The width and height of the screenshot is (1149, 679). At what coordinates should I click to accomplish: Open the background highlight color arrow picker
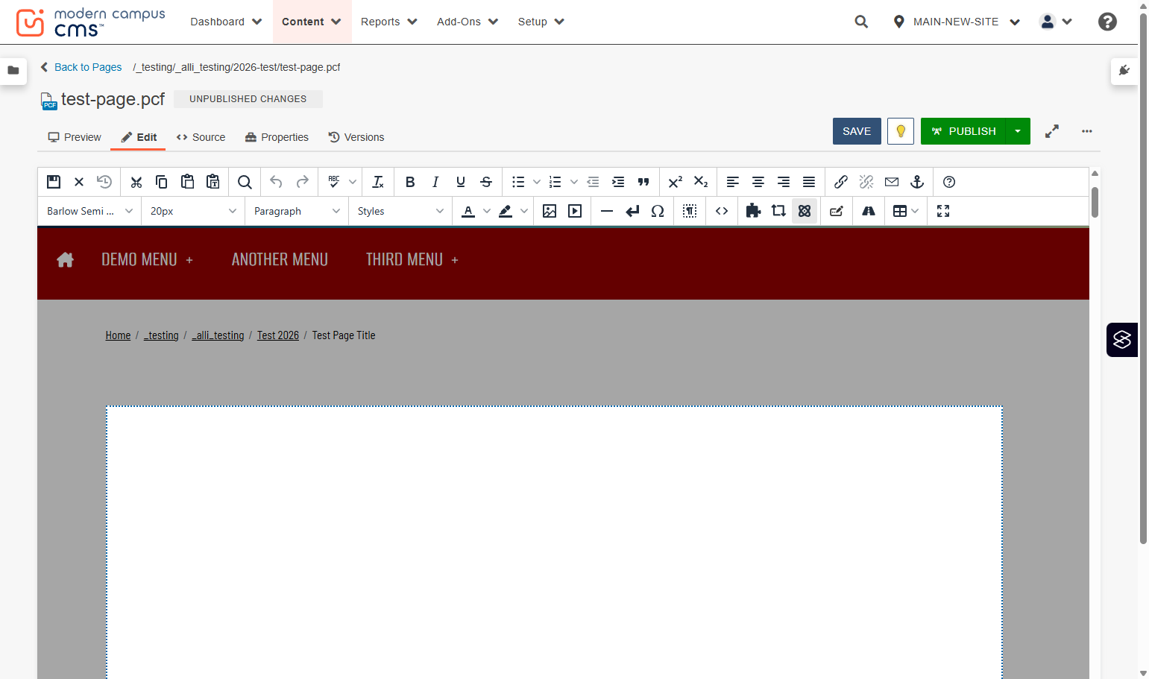524,211
